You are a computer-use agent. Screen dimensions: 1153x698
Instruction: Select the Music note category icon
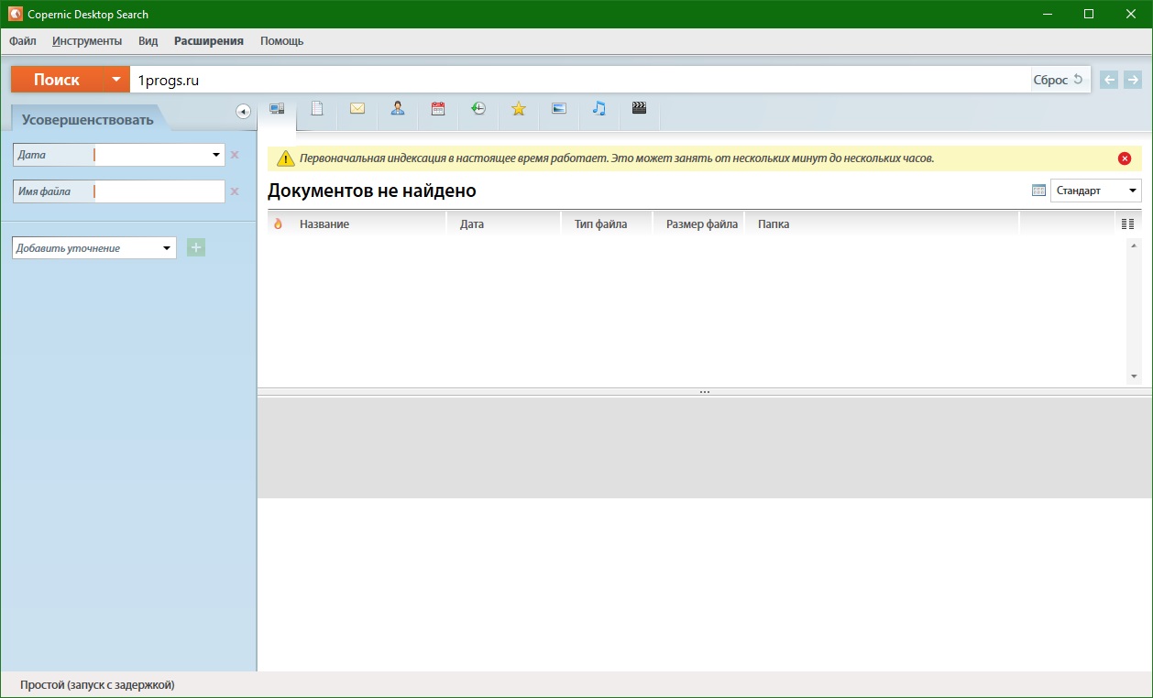pos(599,108)
